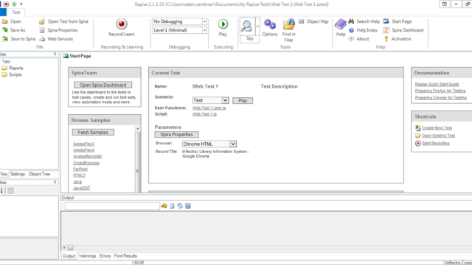Click Start Recording shortcut
472x265 pixels.
point(436,143)
